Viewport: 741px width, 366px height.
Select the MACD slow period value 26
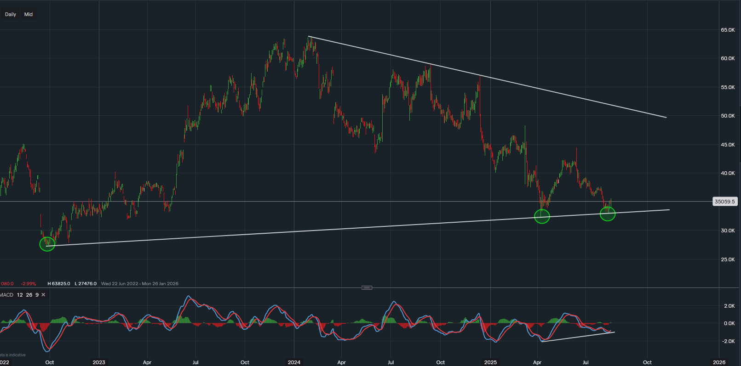(29, 295)
